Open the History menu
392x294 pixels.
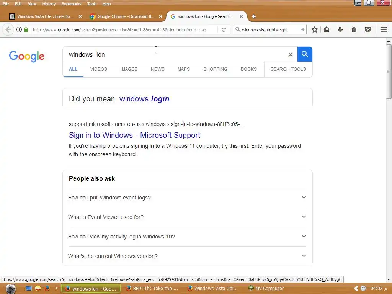[x=49, y=4]
